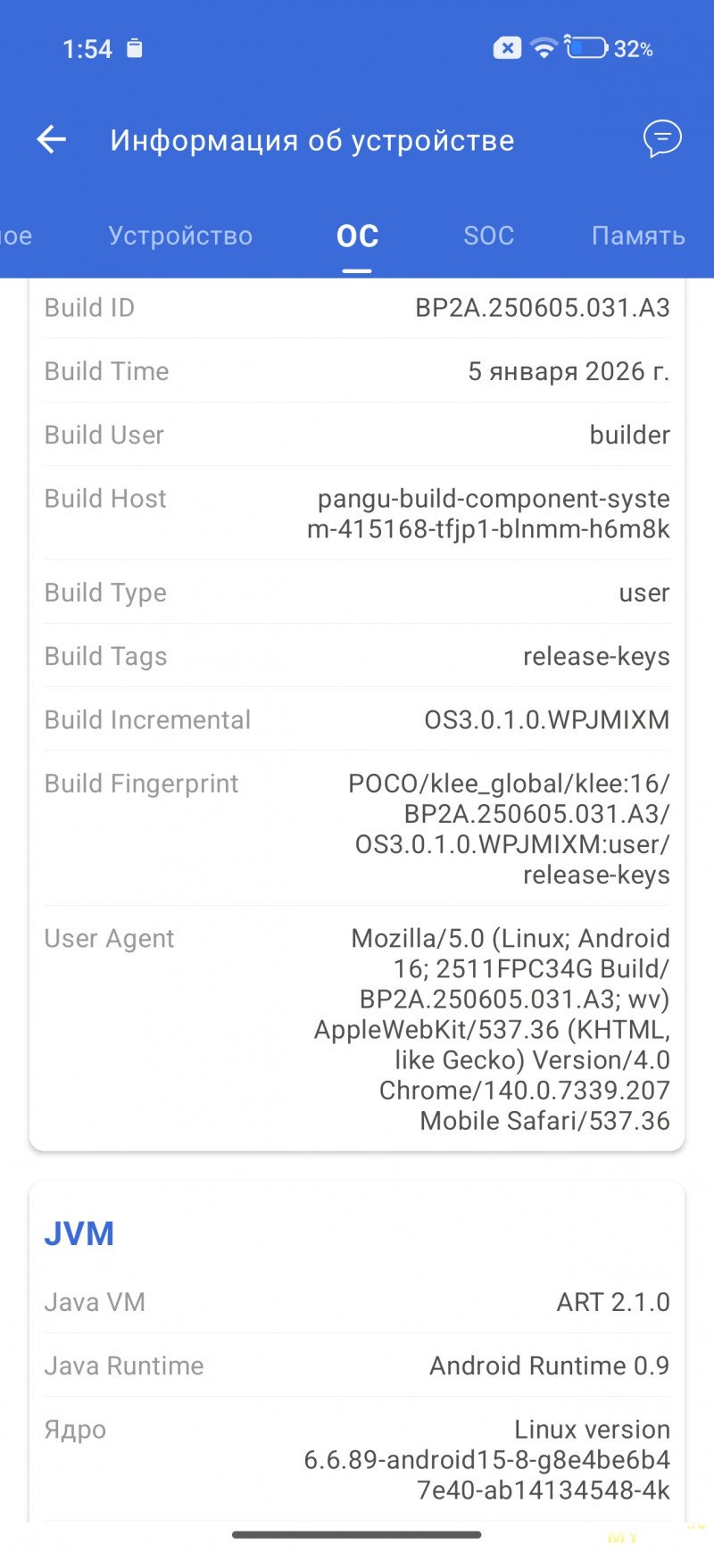Go to the Память tab

click(x=637, y=236)
